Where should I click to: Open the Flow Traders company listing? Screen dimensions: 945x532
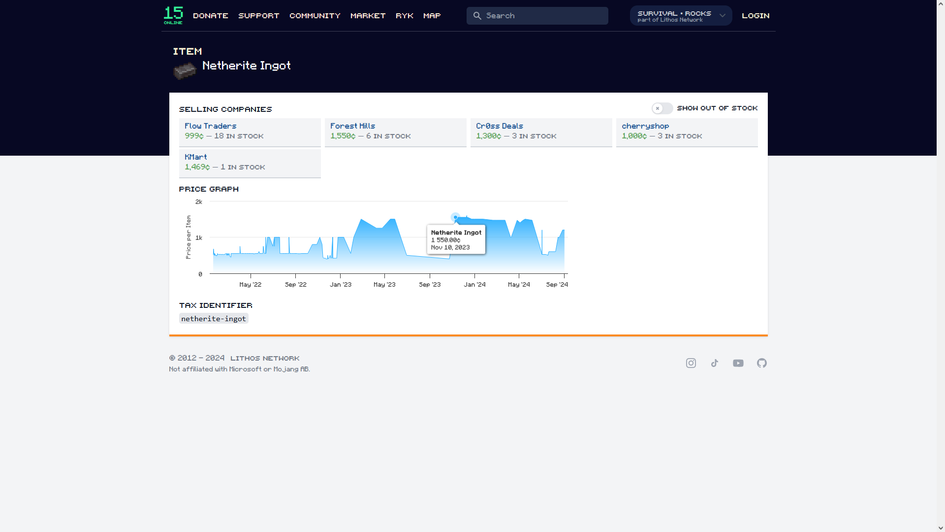pyautogui.click(x=211, y=126)
